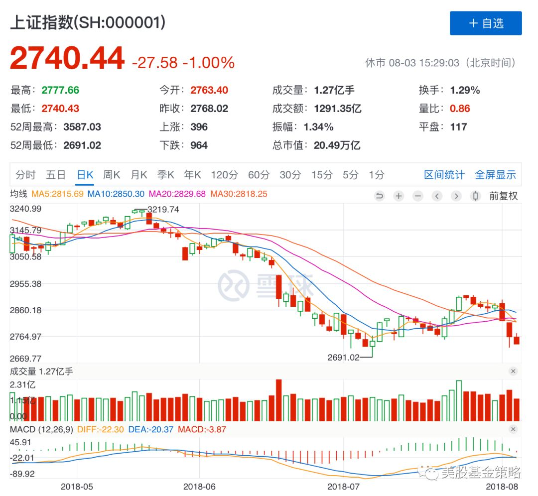
Task: Click the MACD:-3.87 value
Action: [202, 429]
